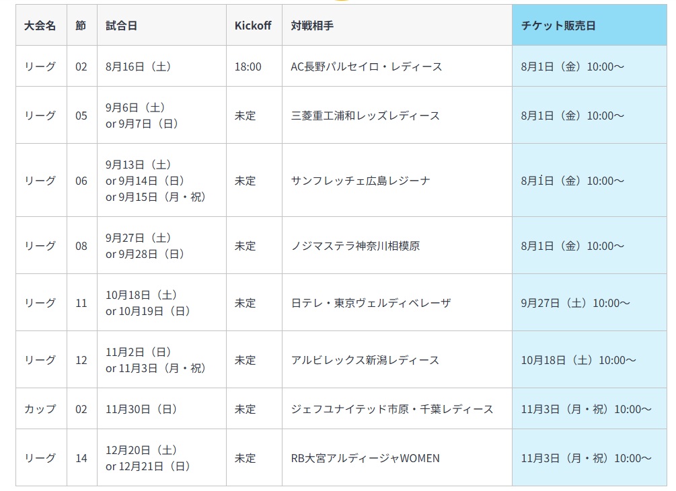Click the 18:00 kickoff time

tap(248, 66)
